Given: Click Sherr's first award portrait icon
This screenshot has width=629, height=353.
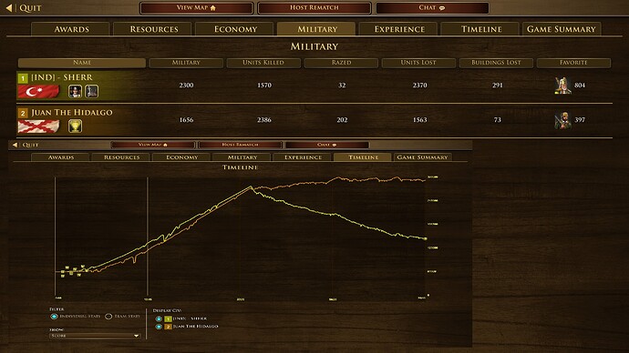Looking at the screenshot, I should (x=75, y=91).
